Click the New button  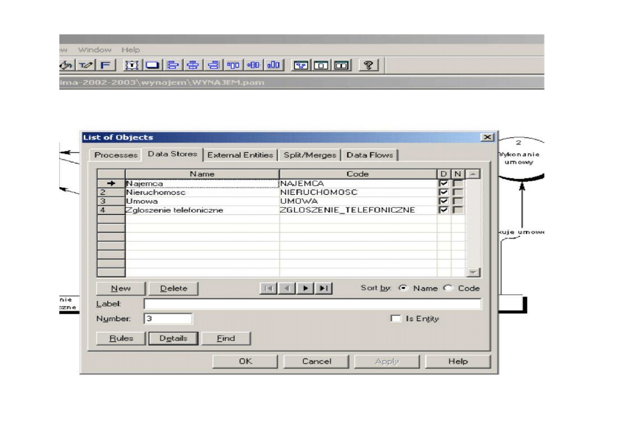point(120,288)
